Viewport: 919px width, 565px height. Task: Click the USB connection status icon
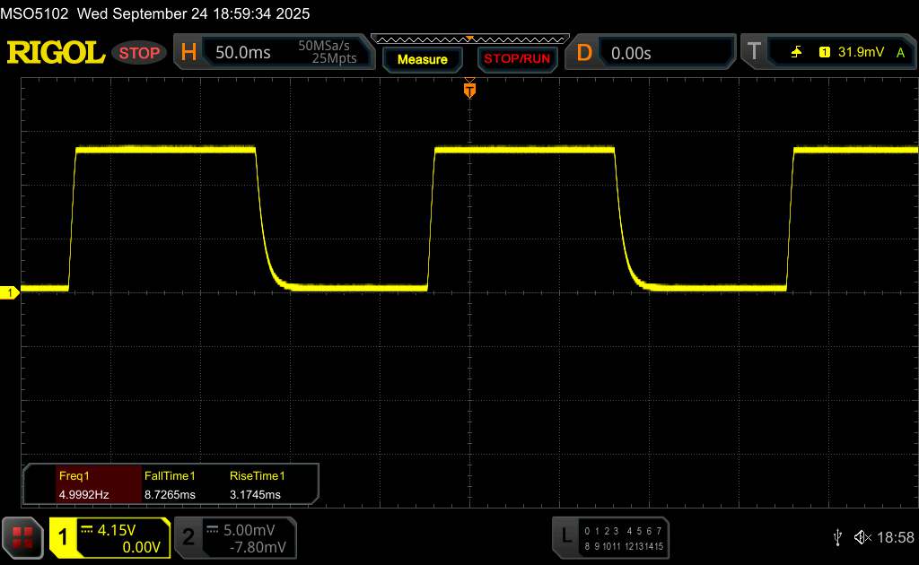838,537
